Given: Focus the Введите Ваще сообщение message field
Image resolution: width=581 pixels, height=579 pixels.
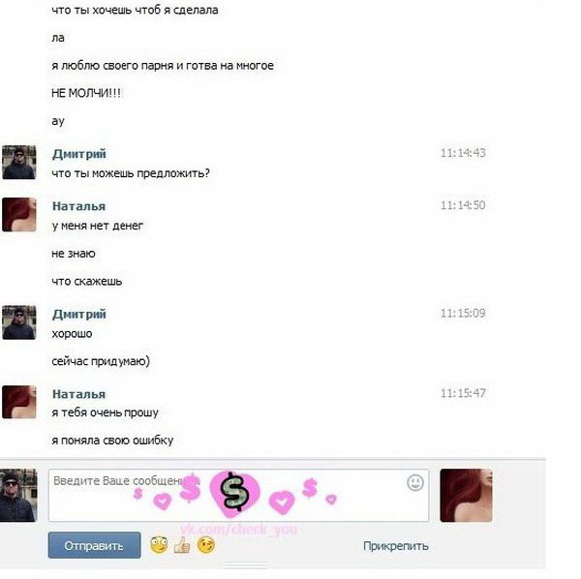Looking at the screenshot, I should tap(238, 496).
